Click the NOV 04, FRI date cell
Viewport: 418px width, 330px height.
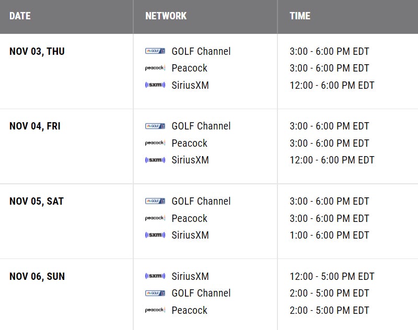tap(34, 126)
